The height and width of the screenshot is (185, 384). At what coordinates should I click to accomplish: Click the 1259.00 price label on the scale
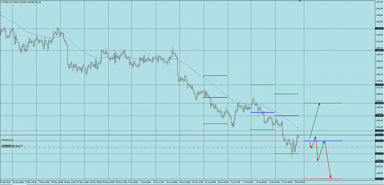[378, 103]
